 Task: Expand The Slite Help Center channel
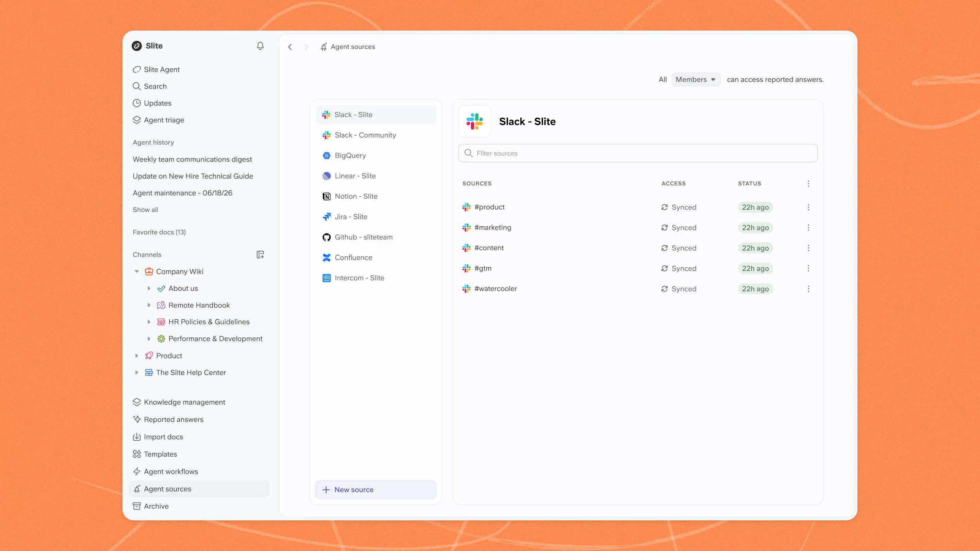(137, 373)
